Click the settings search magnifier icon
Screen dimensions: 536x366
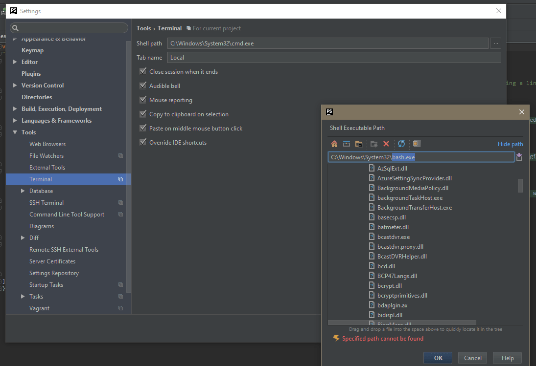[15, 28]
